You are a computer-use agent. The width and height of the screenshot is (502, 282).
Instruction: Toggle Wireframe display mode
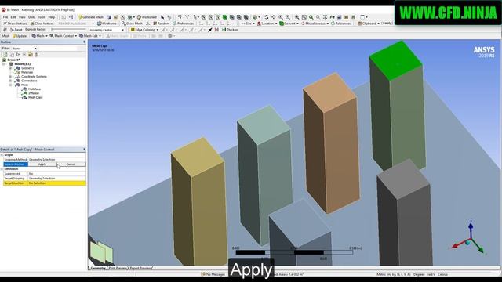tap(107, 23)
